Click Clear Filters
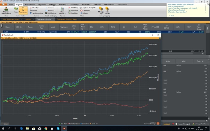Image resolution: width=210 pixels, height=131 pixels. (x=85, y=10)
